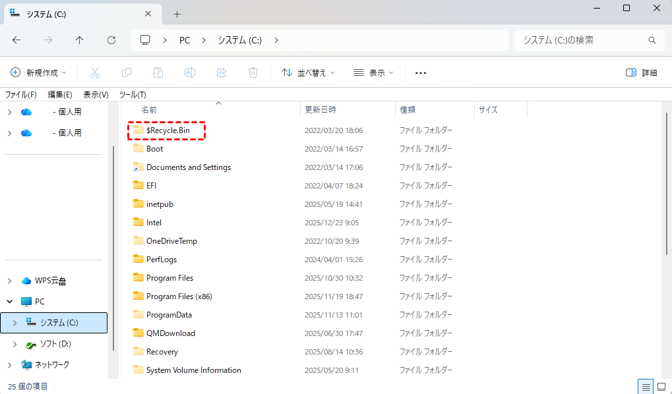Viewport: 672px width, 394px height.
Task: Expand the ソフト (D:) drive tree node
Action: click(x=16, y=344)
